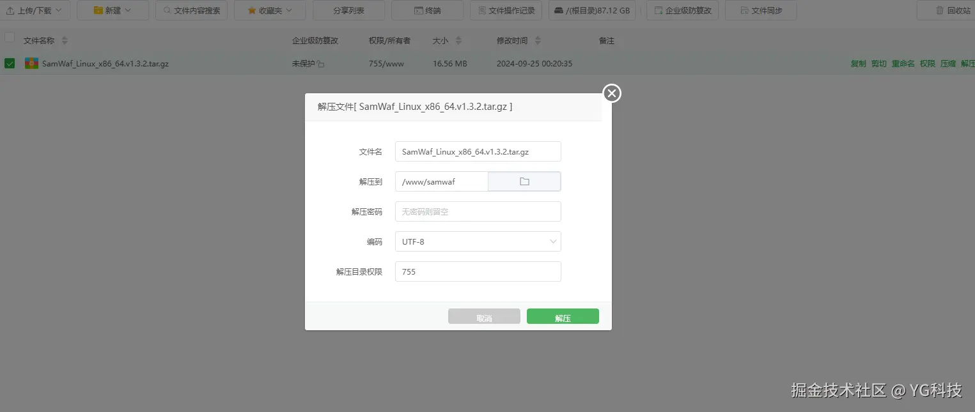Open 企业级防篡改 toolbar button

[x=683, y=10]
